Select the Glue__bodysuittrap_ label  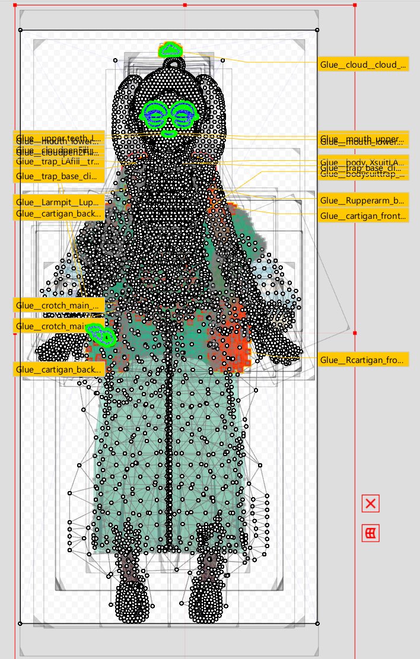(363, 175)
